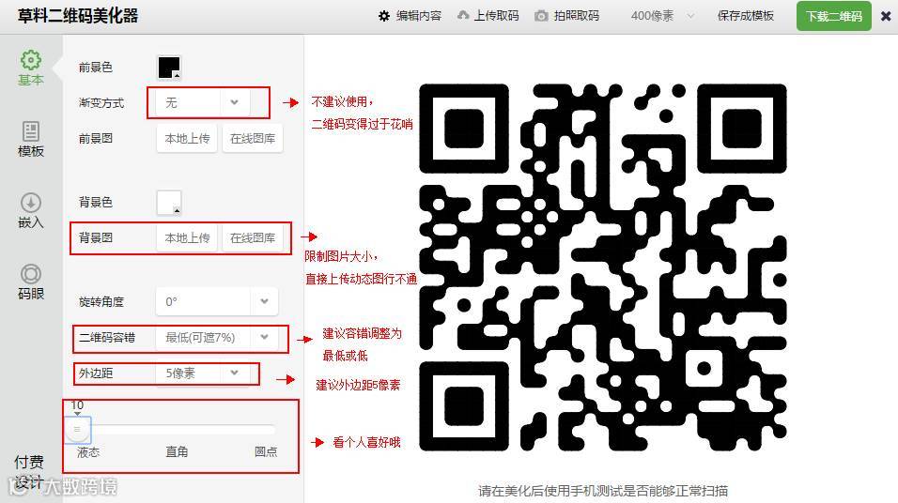The image size is (898, 503).
Task: Expand the 400像素 size dropdown
Action: 662,16
